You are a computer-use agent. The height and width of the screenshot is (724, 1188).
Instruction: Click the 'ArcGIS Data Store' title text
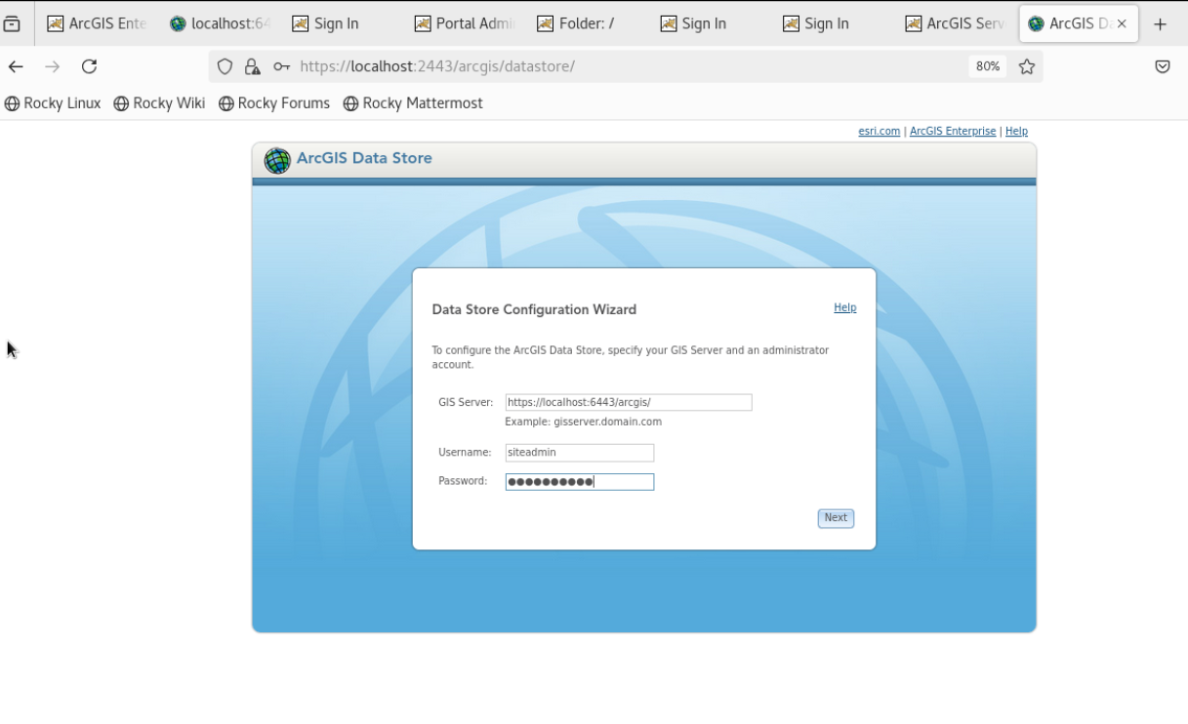point(364,158)
